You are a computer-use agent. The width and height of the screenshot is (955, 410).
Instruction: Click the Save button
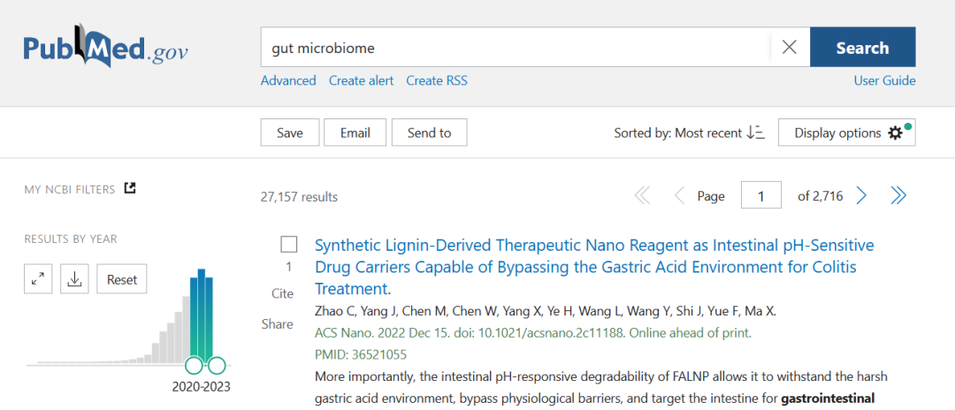click(x=290, y=133)
